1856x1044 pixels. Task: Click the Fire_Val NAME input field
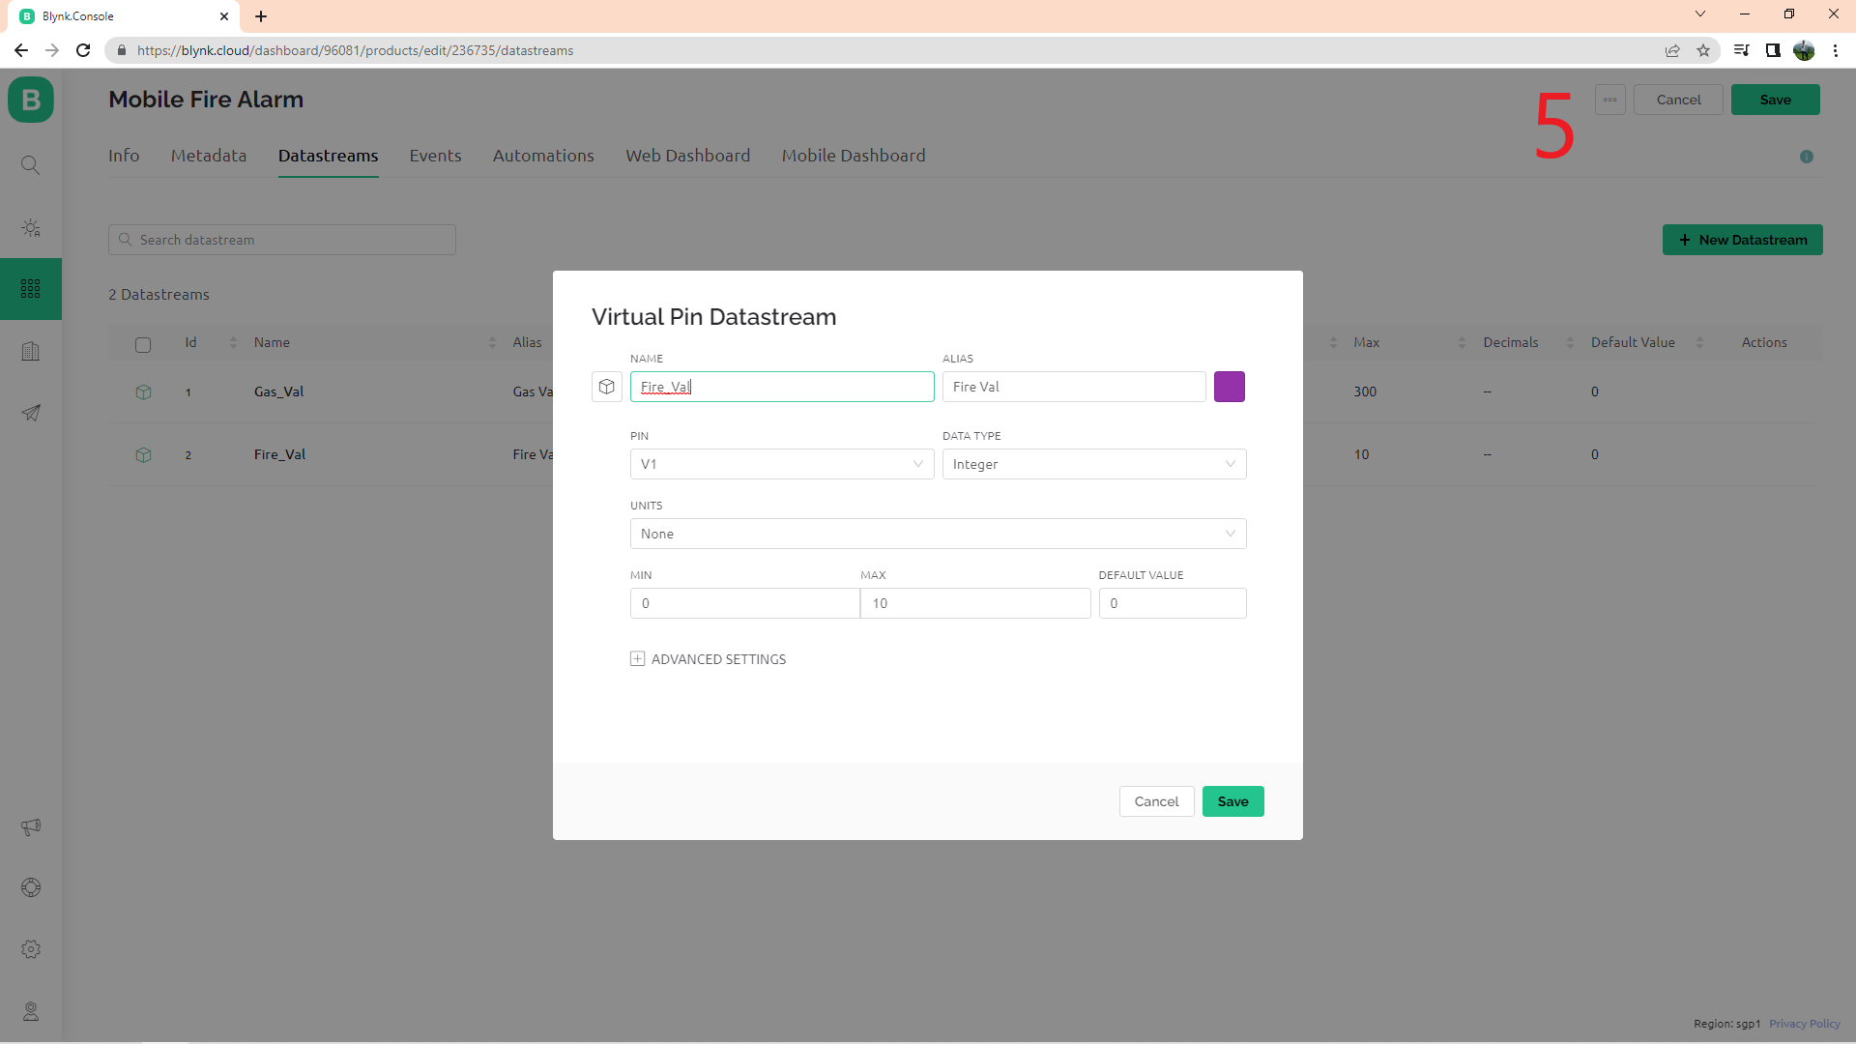click(x=783, y=387)
